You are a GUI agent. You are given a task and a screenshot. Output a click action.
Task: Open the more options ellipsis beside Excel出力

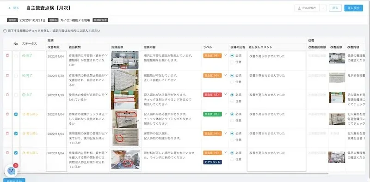coord(323,8)
